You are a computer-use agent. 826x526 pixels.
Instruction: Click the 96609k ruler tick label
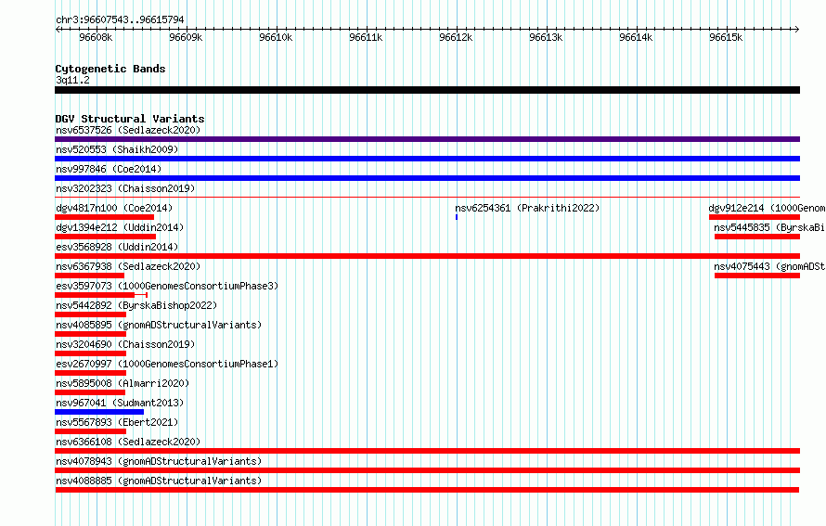point(186,37)
